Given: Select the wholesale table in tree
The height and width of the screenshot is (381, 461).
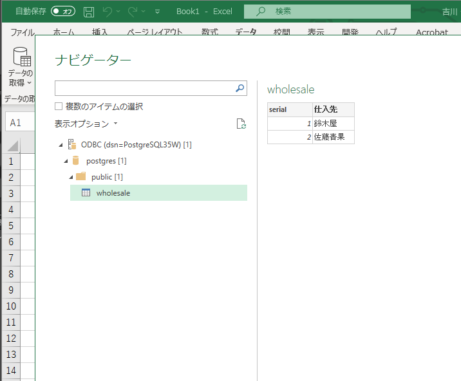Looking at the screenshot, I should tap(113, 193).
